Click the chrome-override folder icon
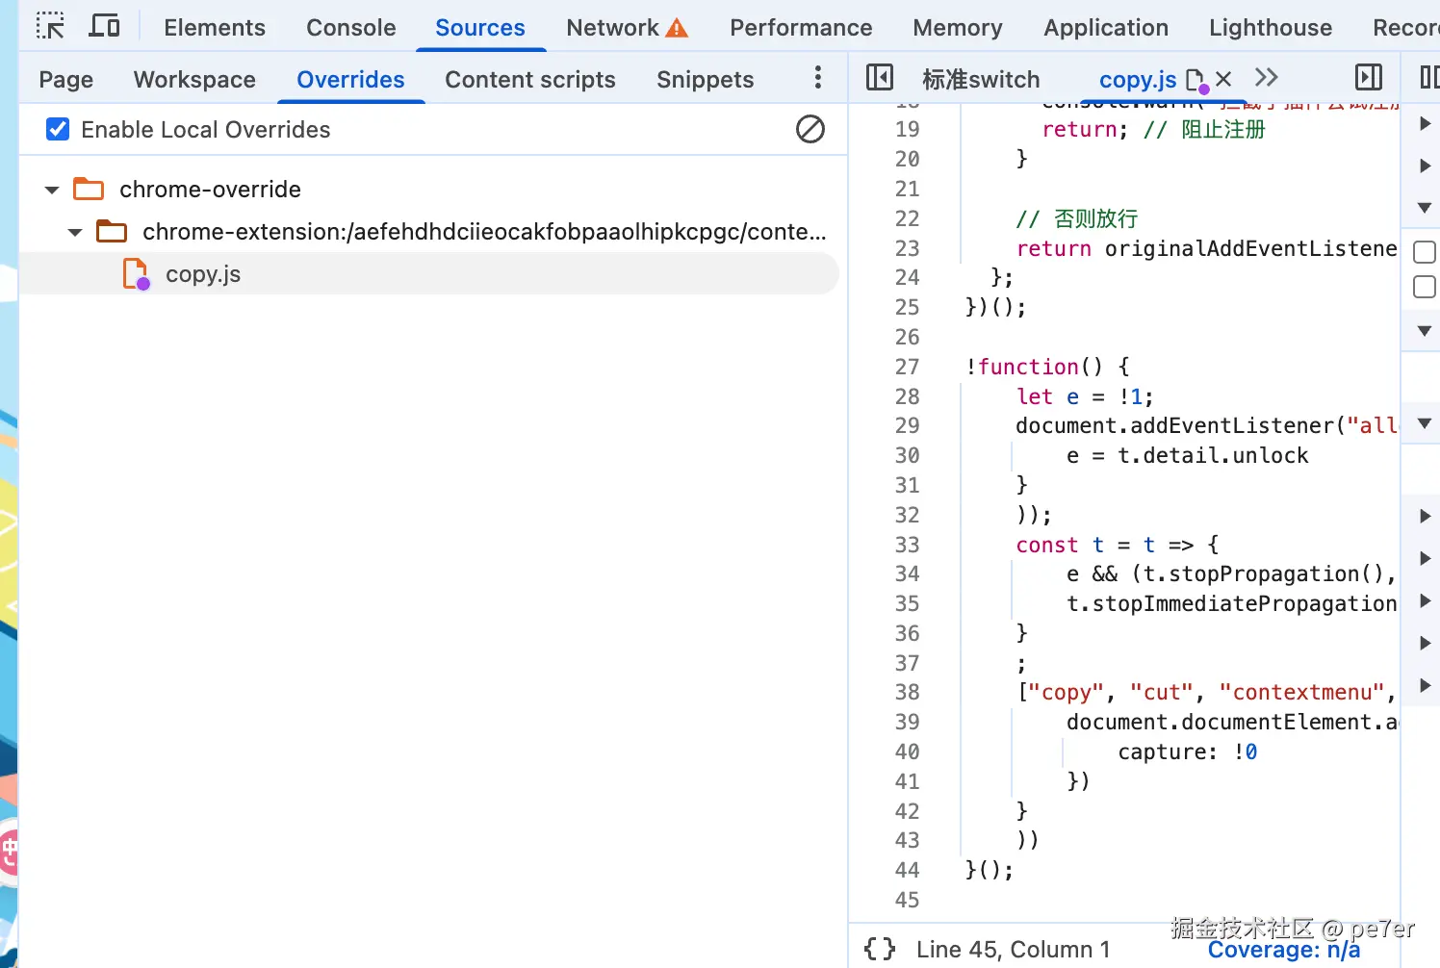Image resolution: width=1440 pixels, height=968 pixels. pyautogui.click(x=89, y=189)
